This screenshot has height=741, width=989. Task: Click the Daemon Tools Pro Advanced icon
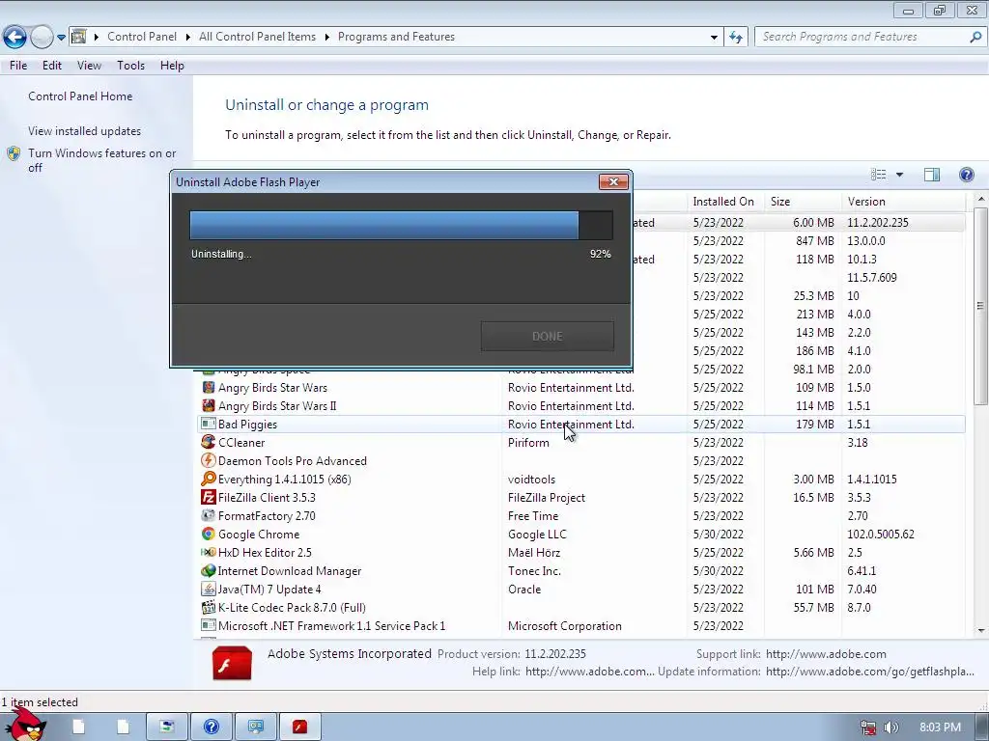click(x=209, y=460)
